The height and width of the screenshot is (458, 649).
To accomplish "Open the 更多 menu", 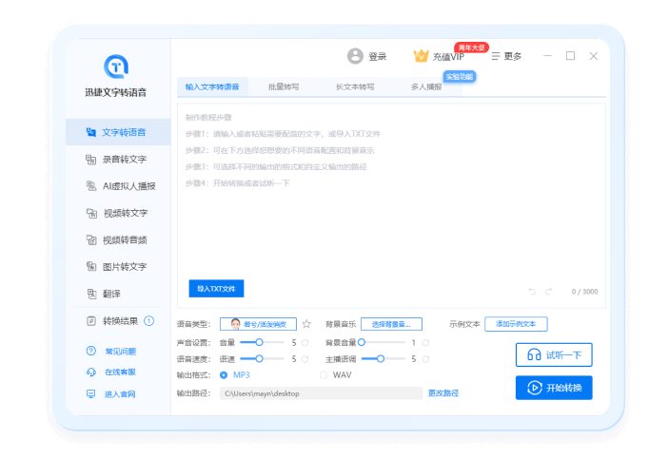I will click(x=506, y=56).
